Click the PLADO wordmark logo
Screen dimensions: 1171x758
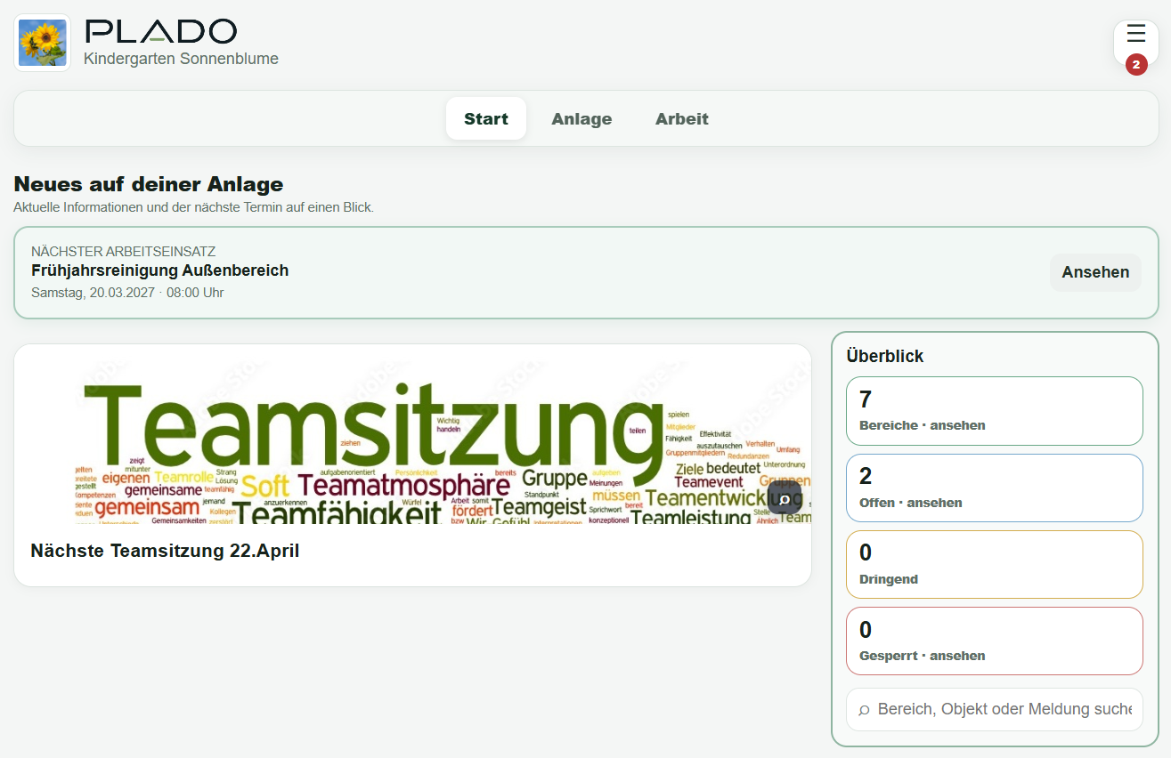(161, 32)
